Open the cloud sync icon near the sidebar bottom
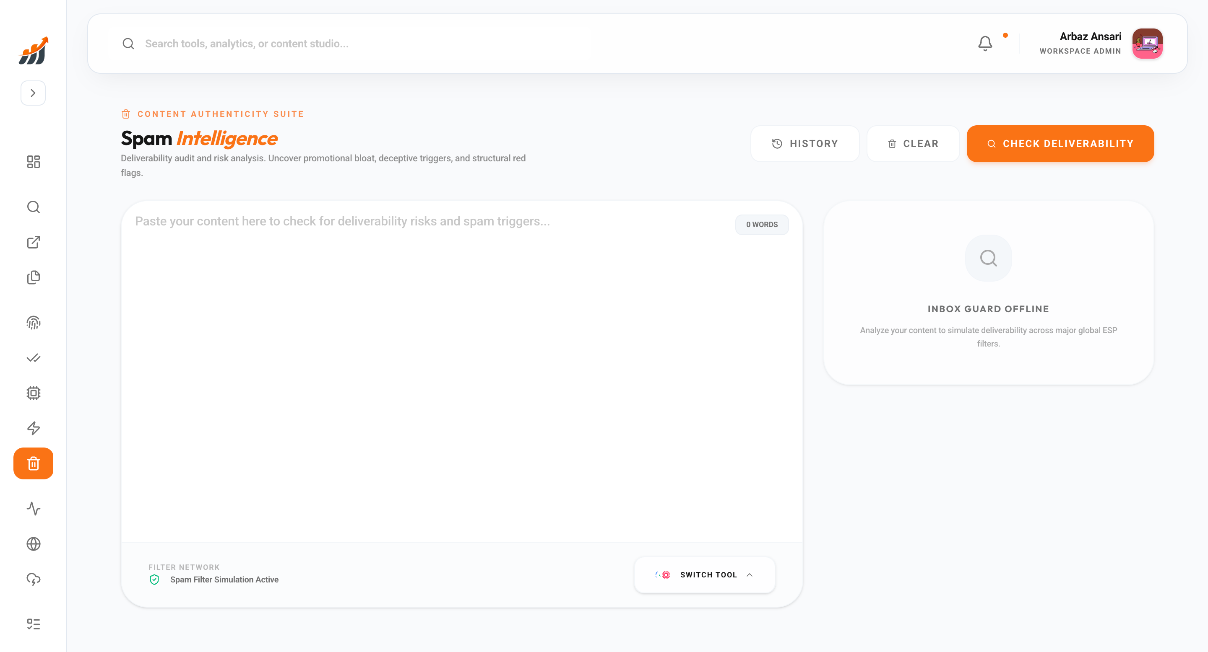 click(33, 580)
